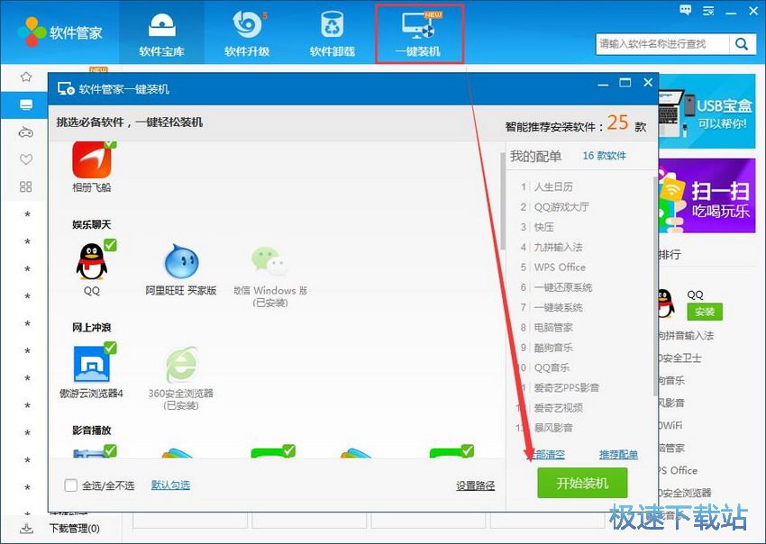Click the green 安装 button beside QQ

tap(704, 312)
